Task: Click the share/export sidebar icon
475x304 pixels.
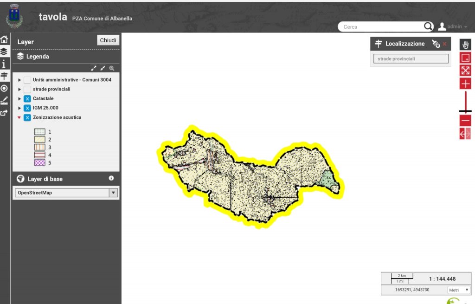Action: click(x=4, y=113)
